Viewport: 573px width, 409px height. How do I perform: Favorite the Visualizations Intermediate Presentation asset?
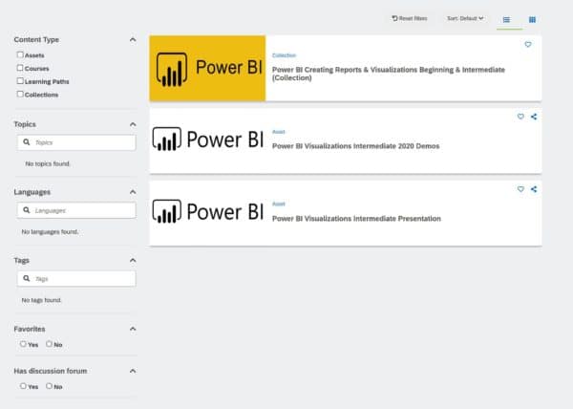coord(520,189)
